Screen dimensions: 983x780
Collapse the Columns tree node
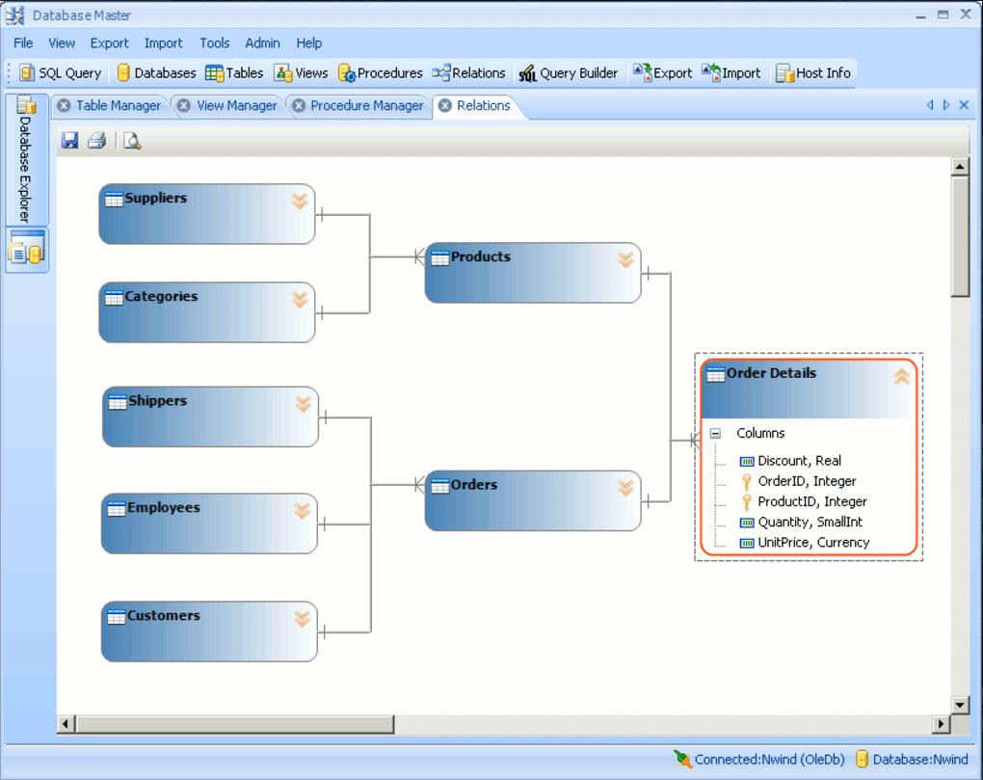(715, 433)
